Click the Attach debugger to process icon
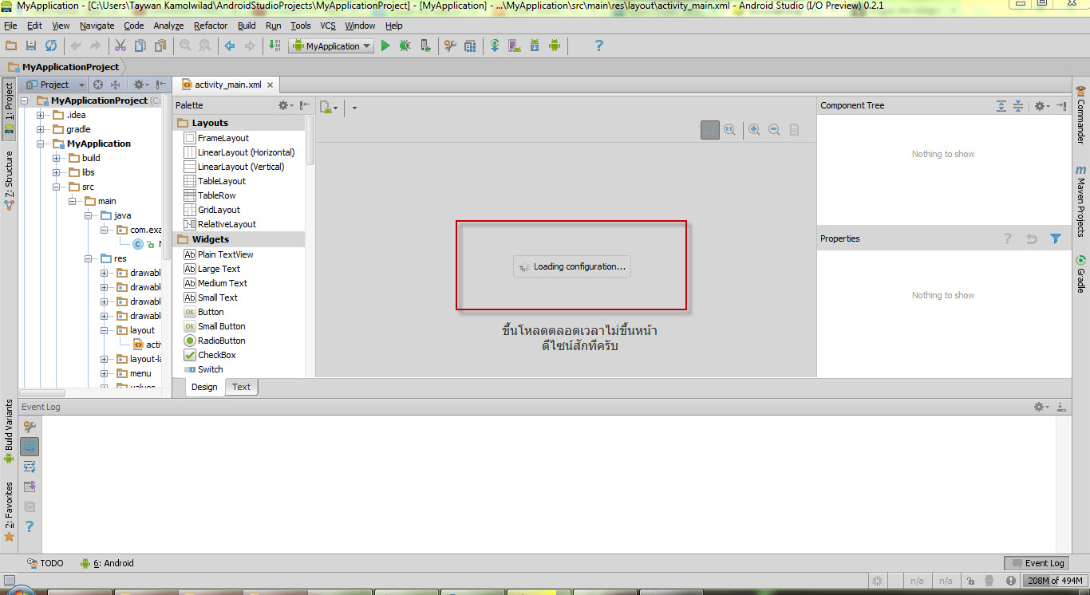The width and height of the screenshot is (1090, 595). point(425,46)
